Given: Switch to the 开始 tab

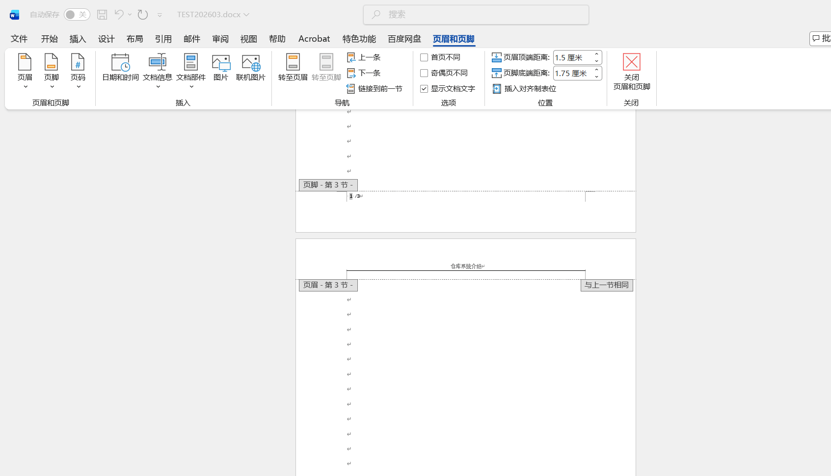Looking at the screenshot, I should pyautogui.click(x=49, y=39).
